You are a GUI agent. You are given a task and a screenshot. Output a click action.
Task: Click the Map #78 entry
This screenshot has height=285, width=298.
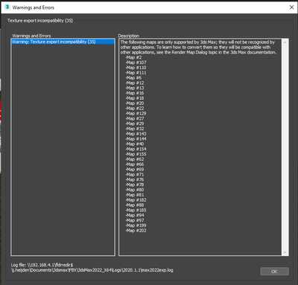pos(135,185)
